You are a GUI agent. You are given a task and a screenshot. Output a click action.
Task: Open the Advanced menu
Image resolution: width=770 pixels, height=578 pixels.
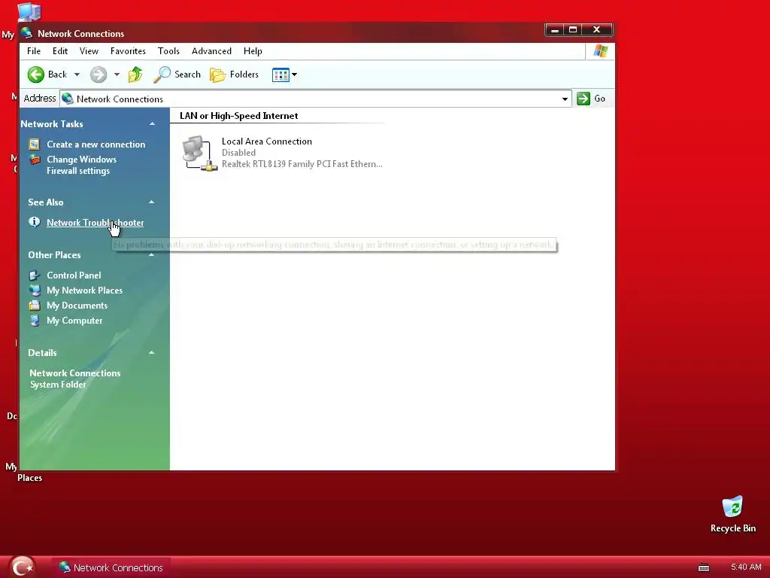click(x=211, y=51)
